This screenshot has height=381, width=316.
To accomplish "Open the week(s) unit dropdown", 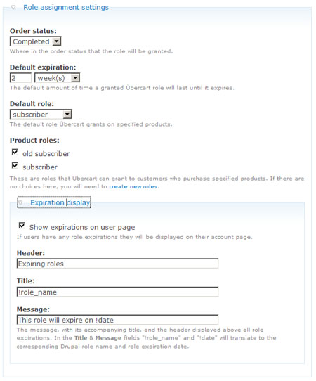I will [58, 78].
